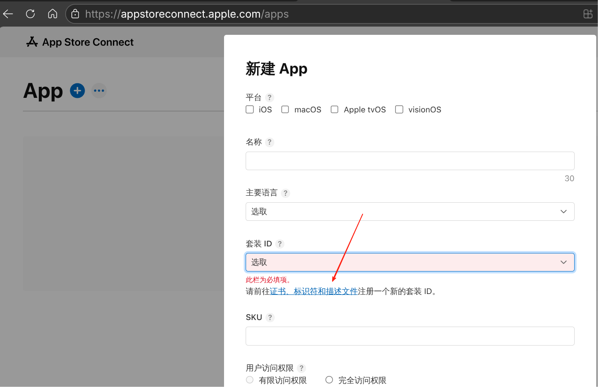Click the 新建 App dialog heading

[x=277, y=69]
